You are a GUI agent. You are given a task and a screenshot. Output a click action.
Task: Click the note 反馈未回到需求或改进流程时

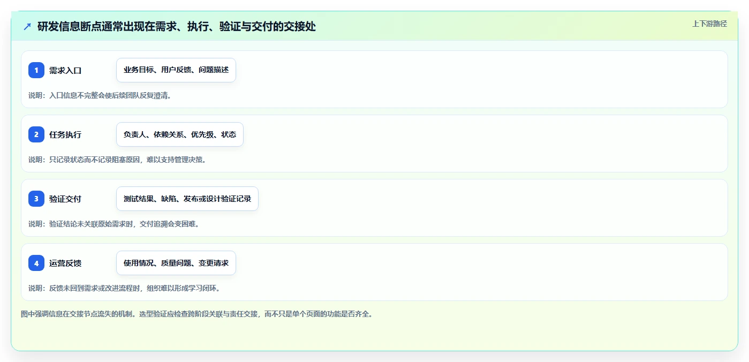pos(95,288)
